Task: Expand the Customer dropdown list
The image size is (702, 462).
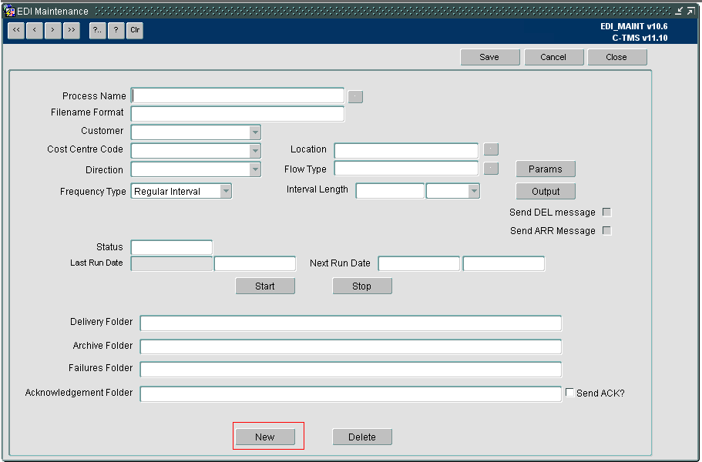Action: [x=255, y=132]
